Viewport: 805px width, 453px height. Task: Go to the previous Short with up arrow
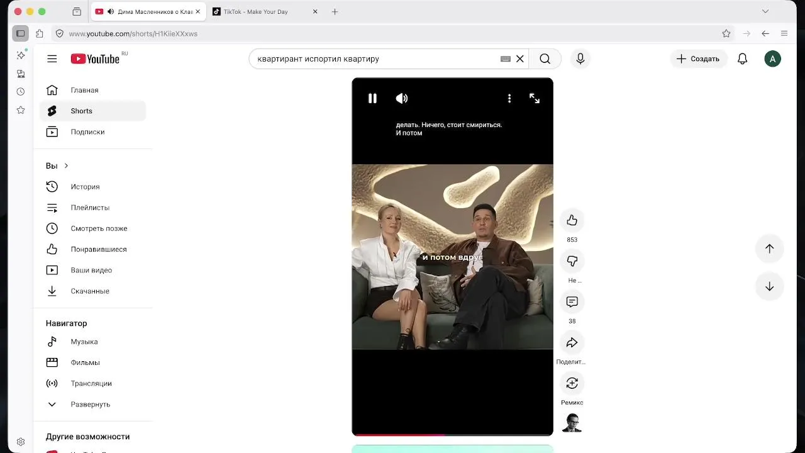769,249
